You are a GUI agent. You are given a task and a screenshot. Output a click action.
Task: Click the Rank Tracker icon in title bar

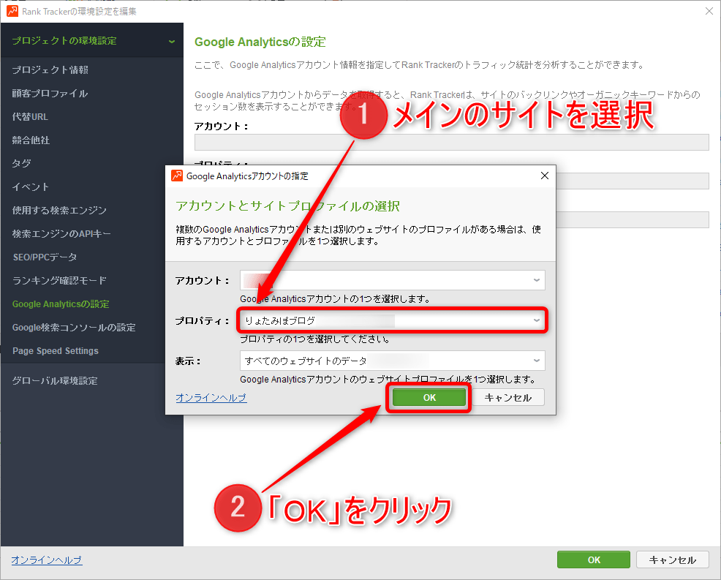point(12,11)
